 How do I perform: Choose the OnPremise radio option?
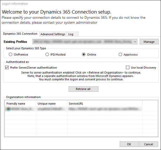pos(11,55)
